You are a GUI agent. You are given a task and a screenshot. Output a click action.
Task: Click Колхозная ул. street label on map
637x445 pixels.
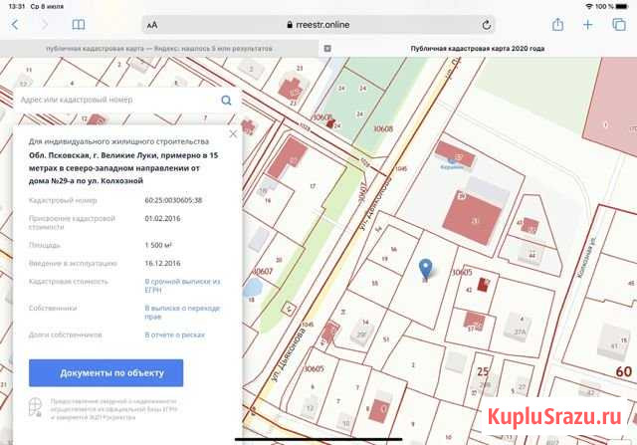[586, 258]
